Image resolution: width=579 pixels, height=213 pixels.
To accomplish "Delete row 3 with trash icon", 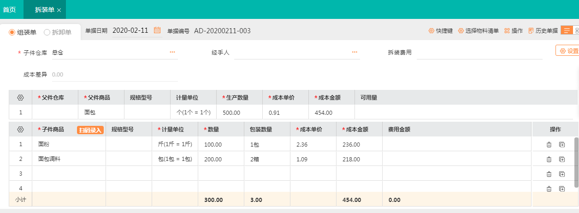I will [x=549, y=174].
